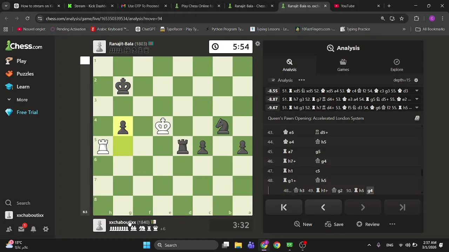This screenshot has width=449, height=252.
Task: Select move 48 Rg1+ in the move list
Action: 289,181
